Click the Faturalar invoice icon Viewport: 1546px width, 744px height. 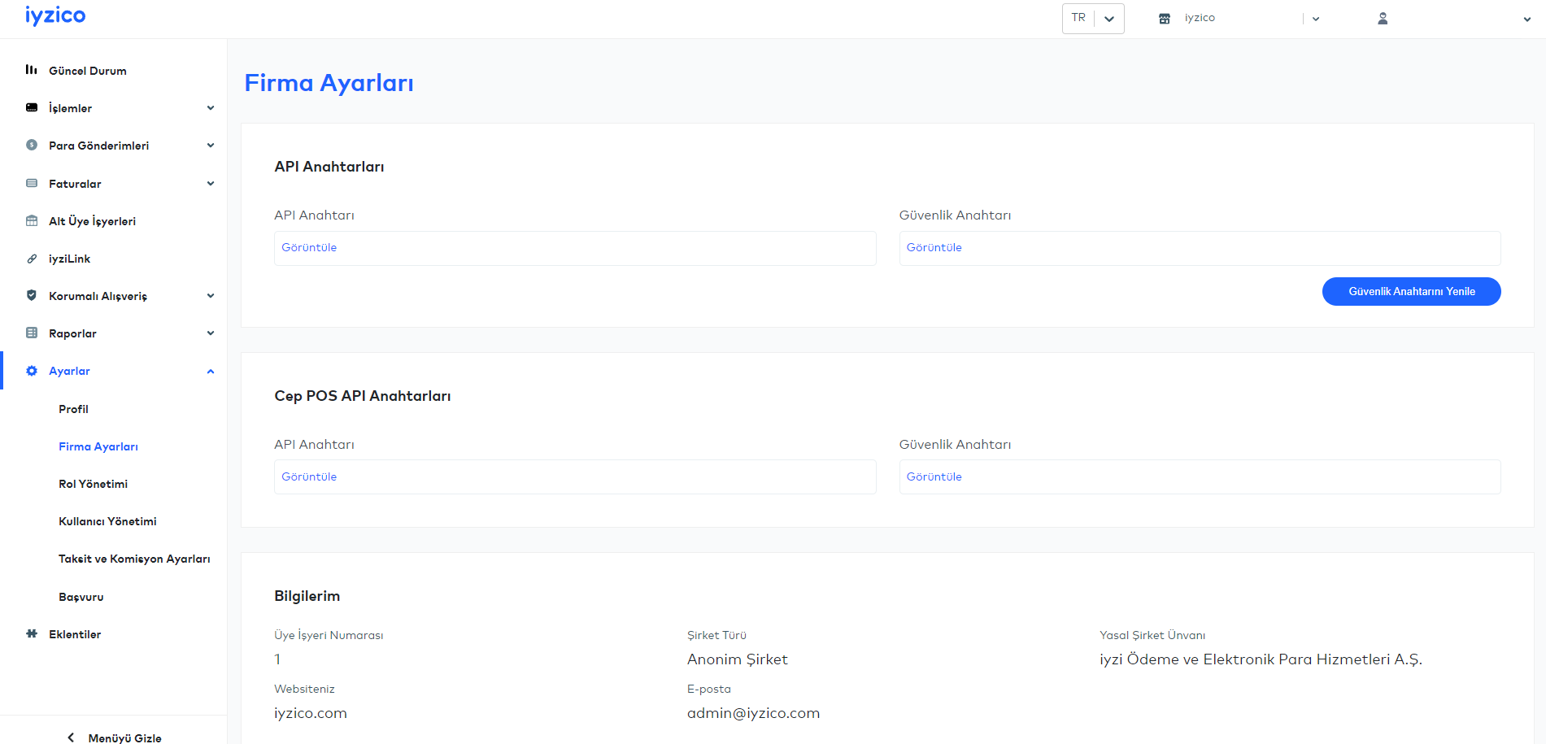pyautogui.click(x=32, y=183)
